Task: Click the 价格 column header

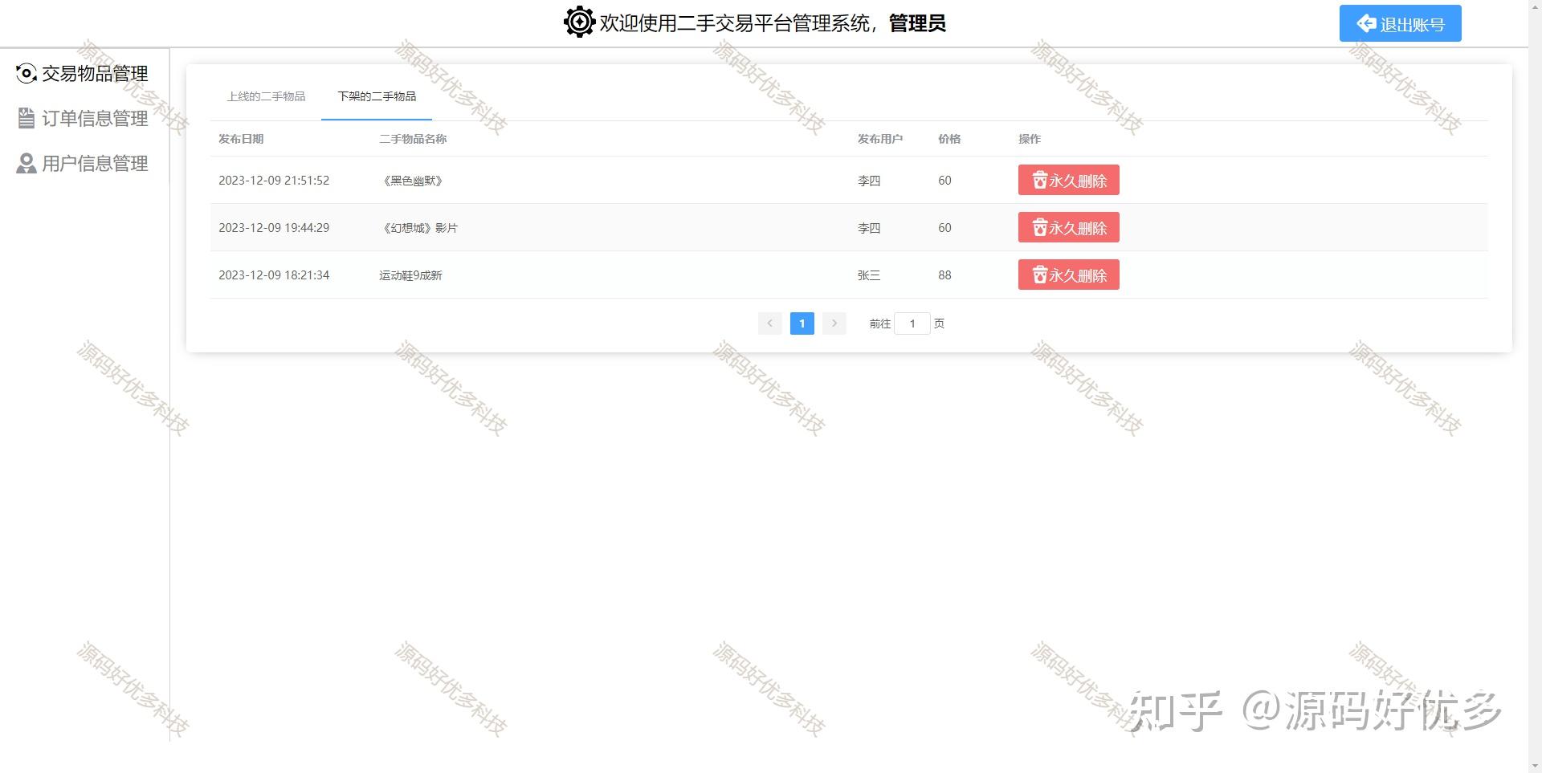Action: point(948,138)
